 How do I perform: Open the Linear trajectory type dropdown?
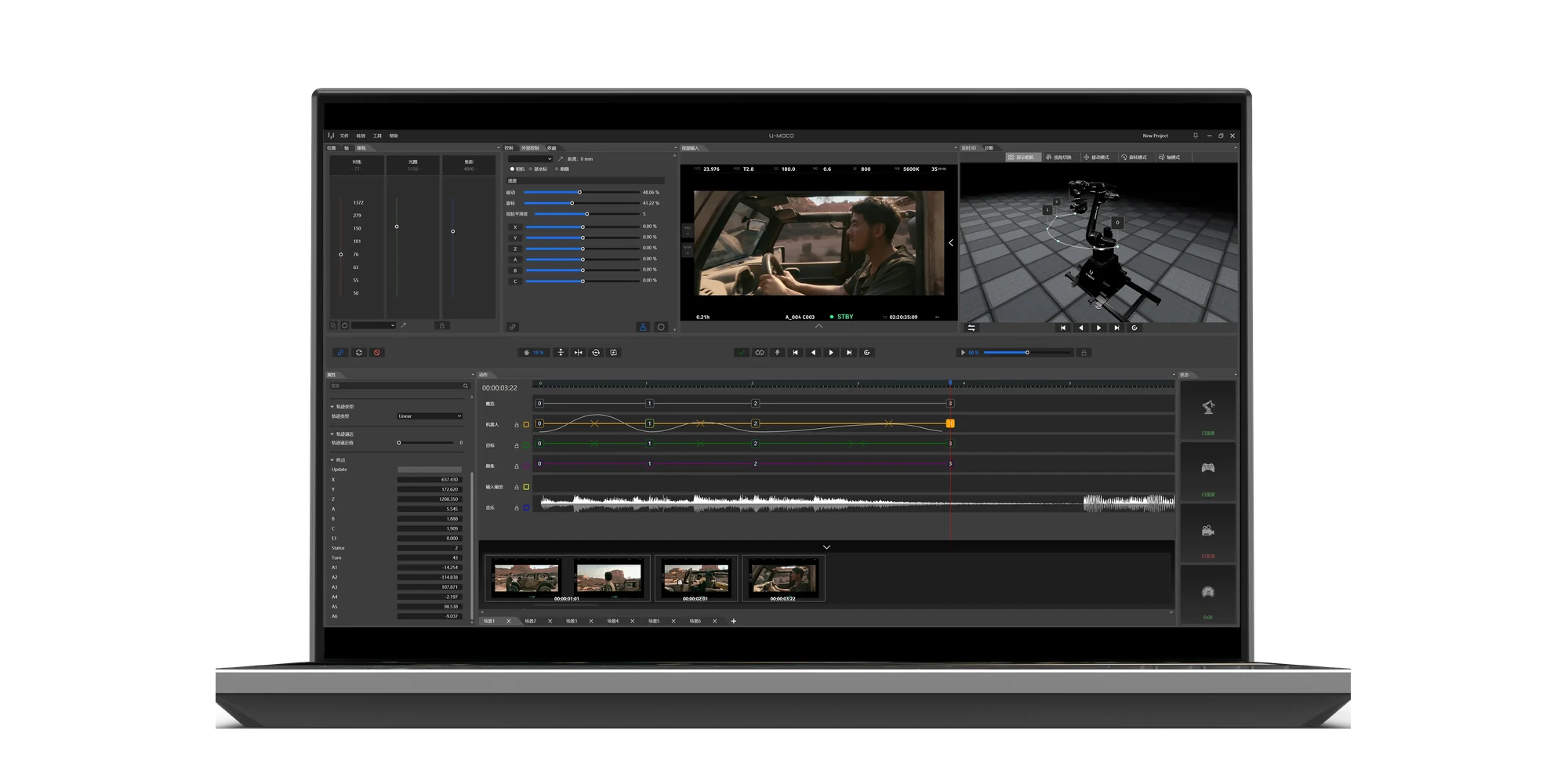pyautogui.click(x=430, y=416)
